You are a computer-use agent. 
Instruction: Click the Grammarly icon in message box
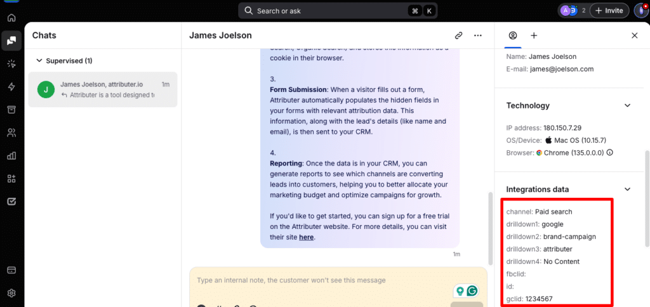[472, 291]
